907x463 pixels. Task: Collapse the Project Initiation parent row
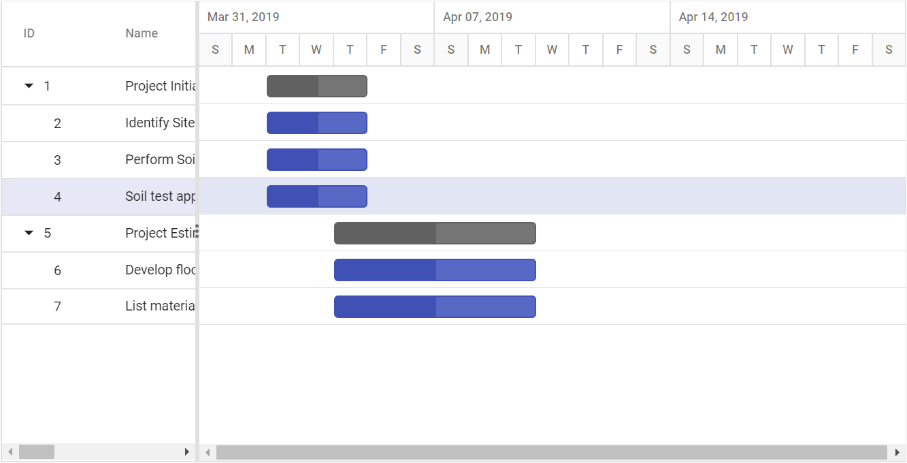[29, 86]
